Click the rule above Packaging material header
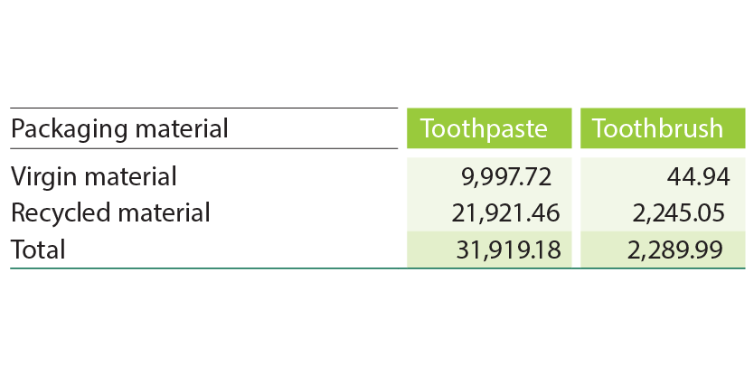This screenshot has height=377, width=754. [x=203, y=108]
